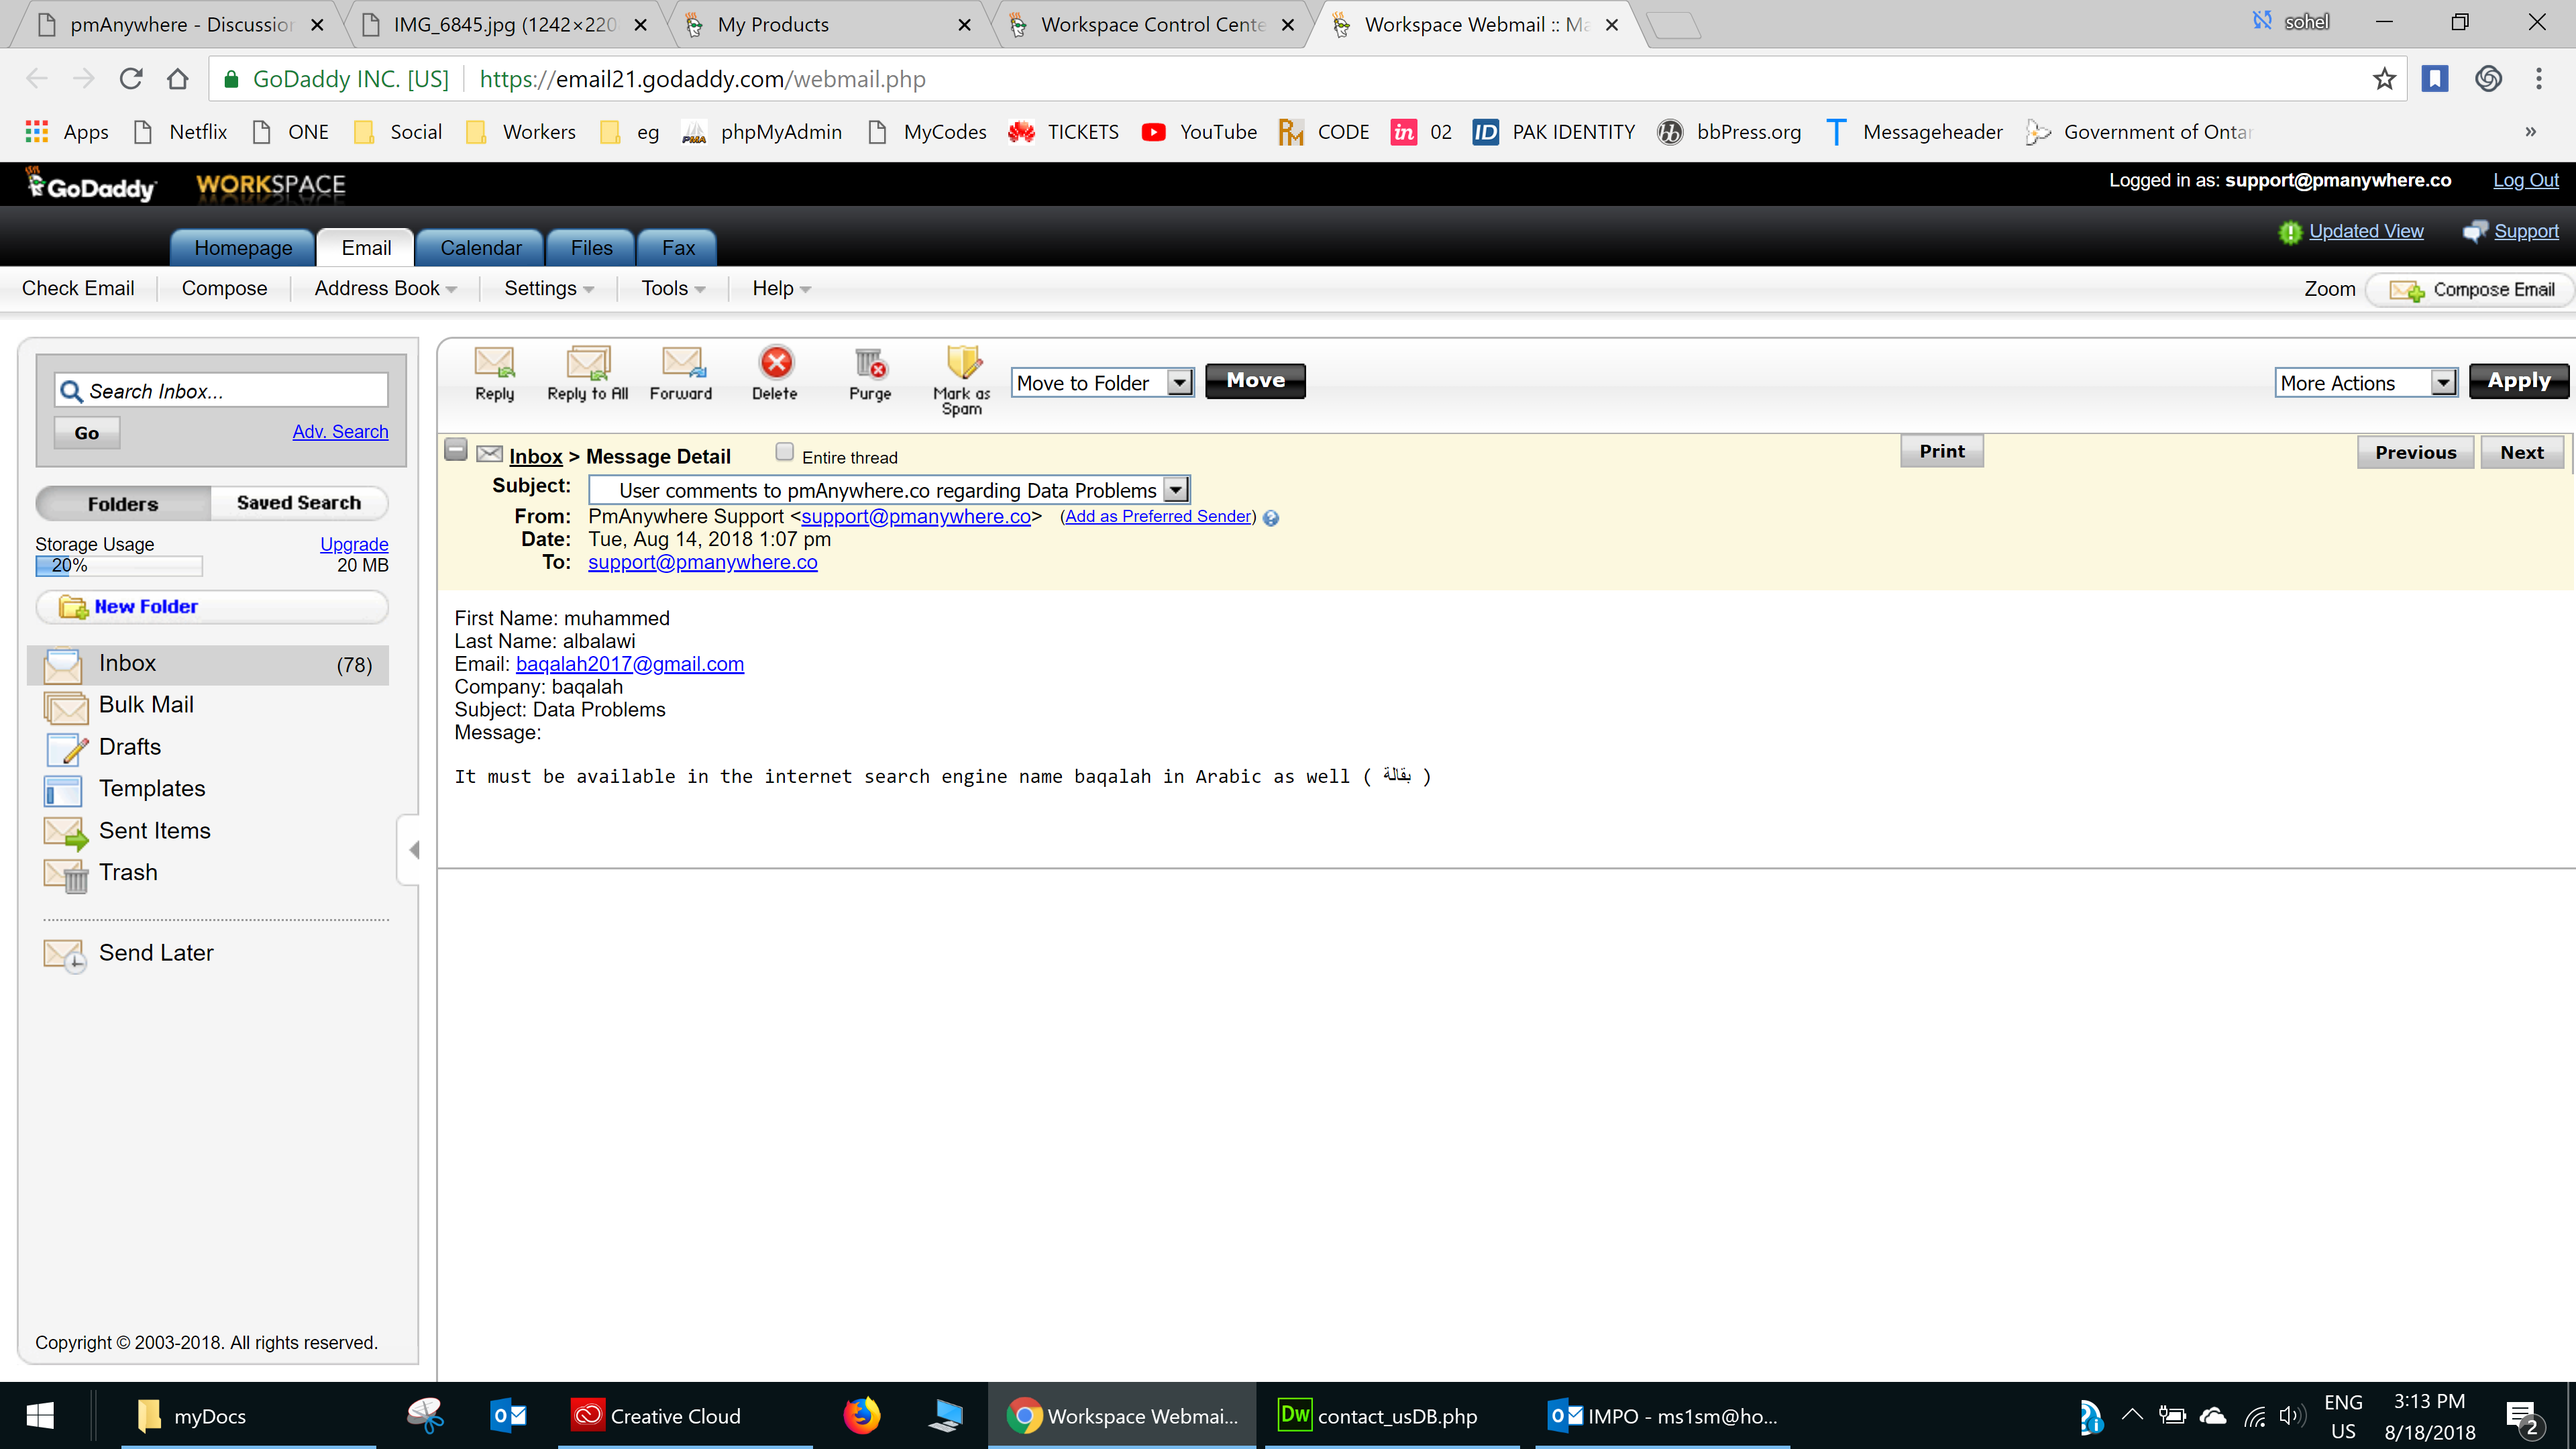Open the Send Later folder
Viewport: 2576px width, 1449px height.
click(156, 953)
